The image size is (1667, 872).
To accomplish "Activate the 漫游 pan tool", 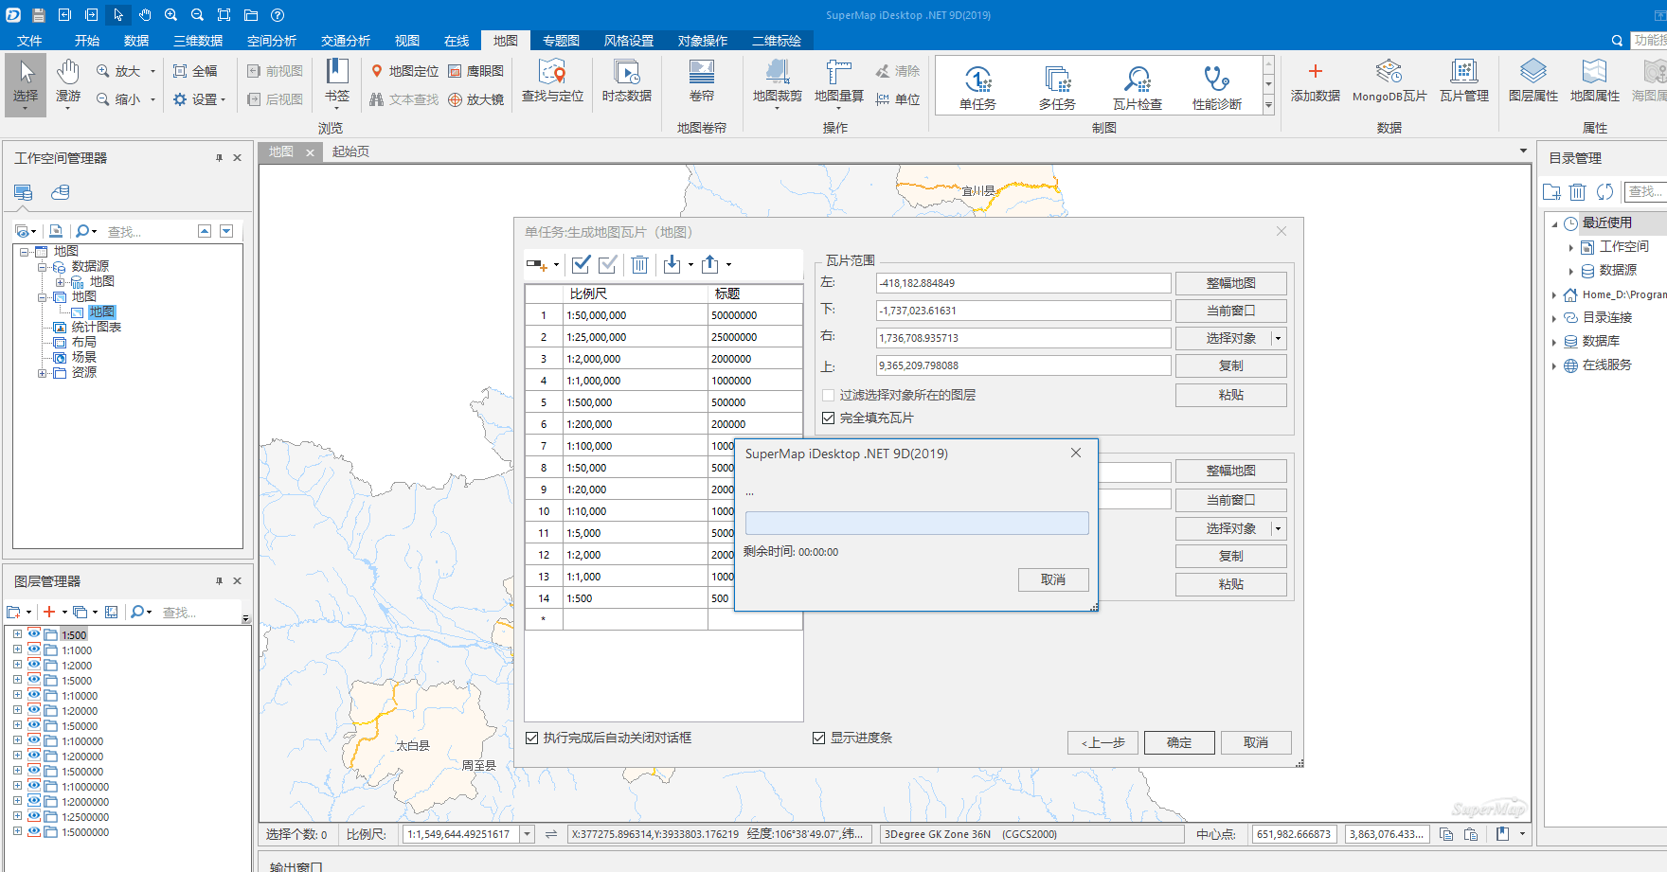I will pyautogui.click(x=68, y=84).
